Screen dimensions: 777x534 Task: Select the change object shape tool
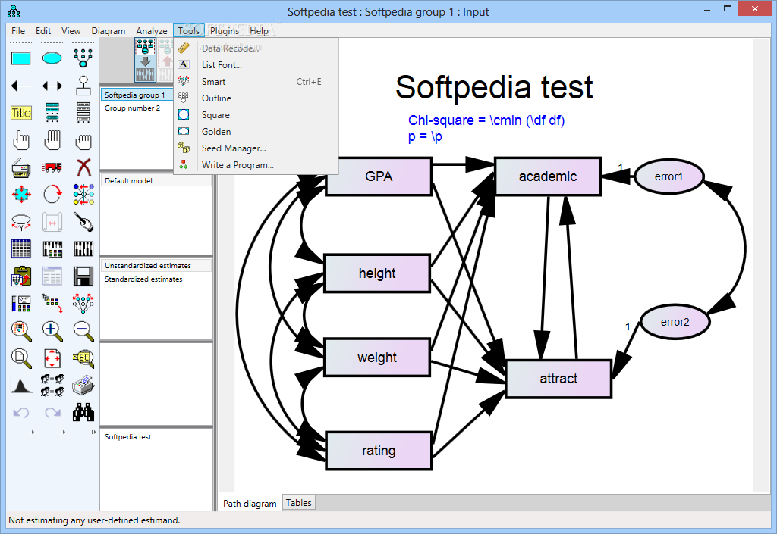pos(20,195)
